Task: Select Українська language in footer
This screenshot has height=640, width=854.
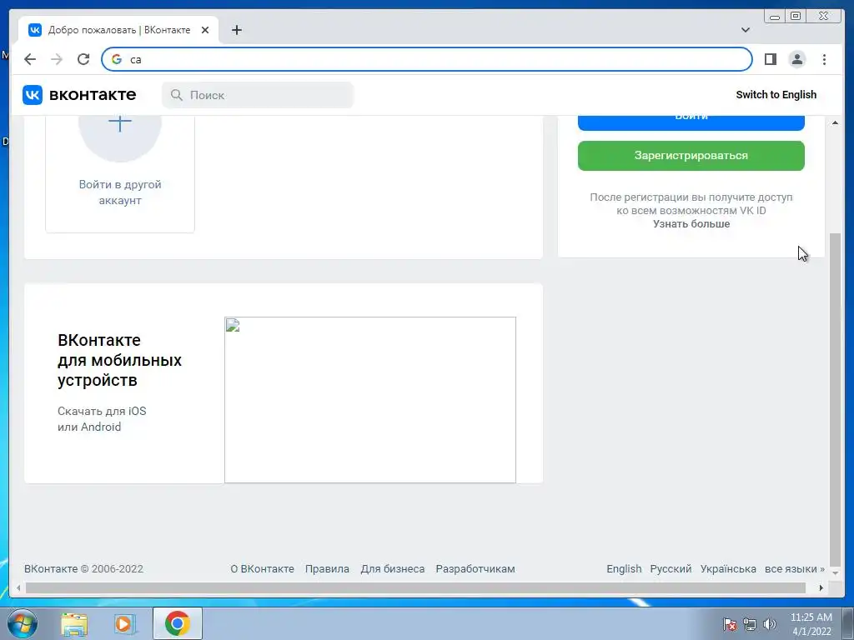Action: coord(727,568)
